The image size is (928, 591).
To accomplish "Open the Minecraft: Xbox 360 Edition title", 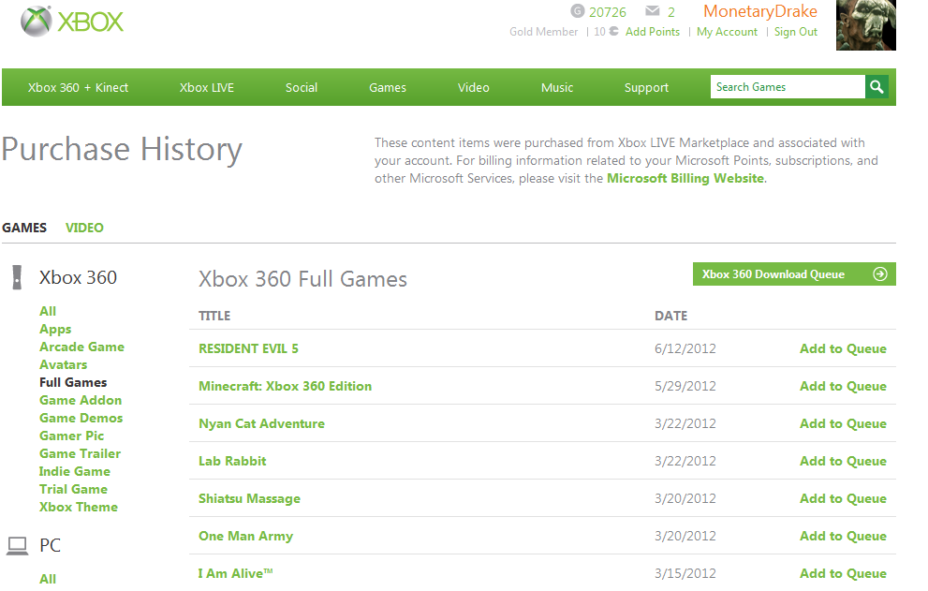I will point(285,386).
